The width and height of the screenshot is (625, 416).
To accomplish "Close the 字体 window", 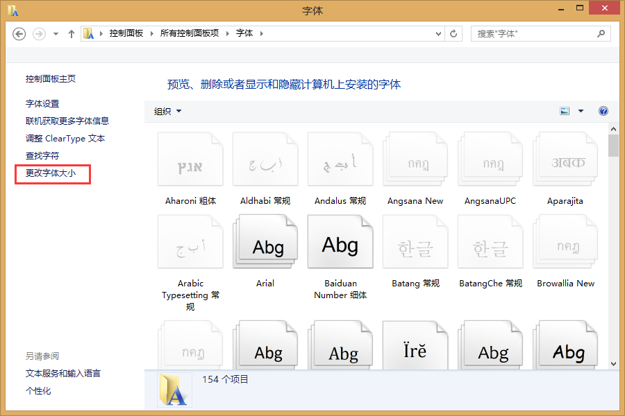I will pos(604,8).
